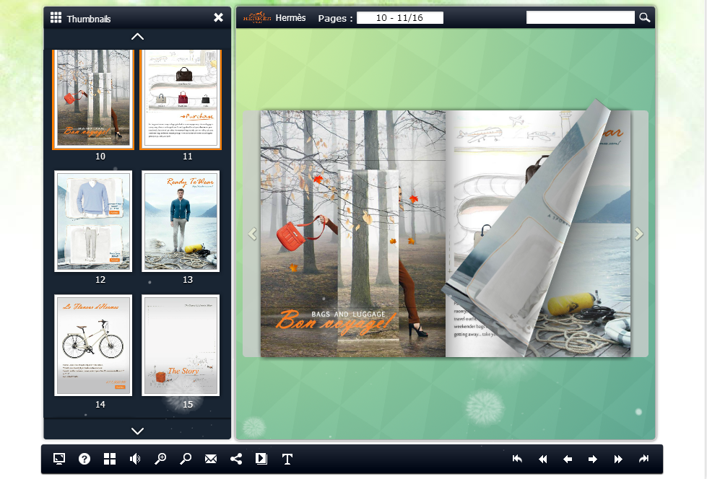Toggle the thumbnails panel icon at panel top-left
The width and height of the screenshot is (707, 479).
pos(56,17)
